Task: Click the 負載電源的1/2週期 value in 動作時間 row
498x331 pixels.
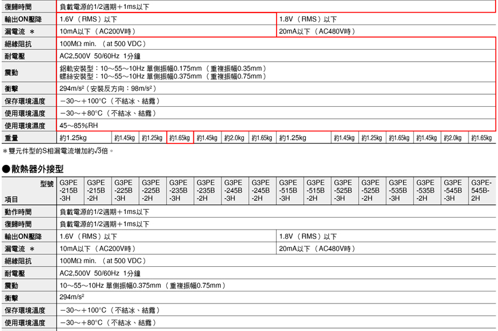Action: [104, 212]
